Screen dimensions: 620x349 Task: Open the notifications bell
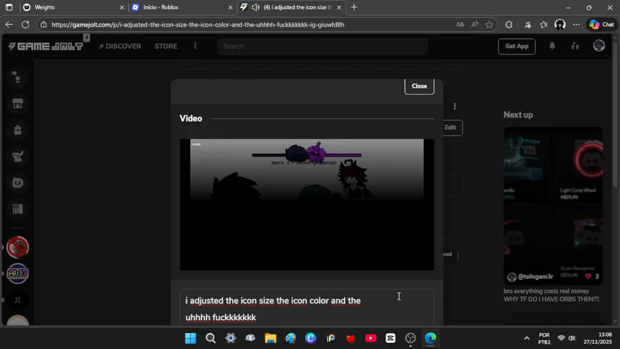(552, 46)
